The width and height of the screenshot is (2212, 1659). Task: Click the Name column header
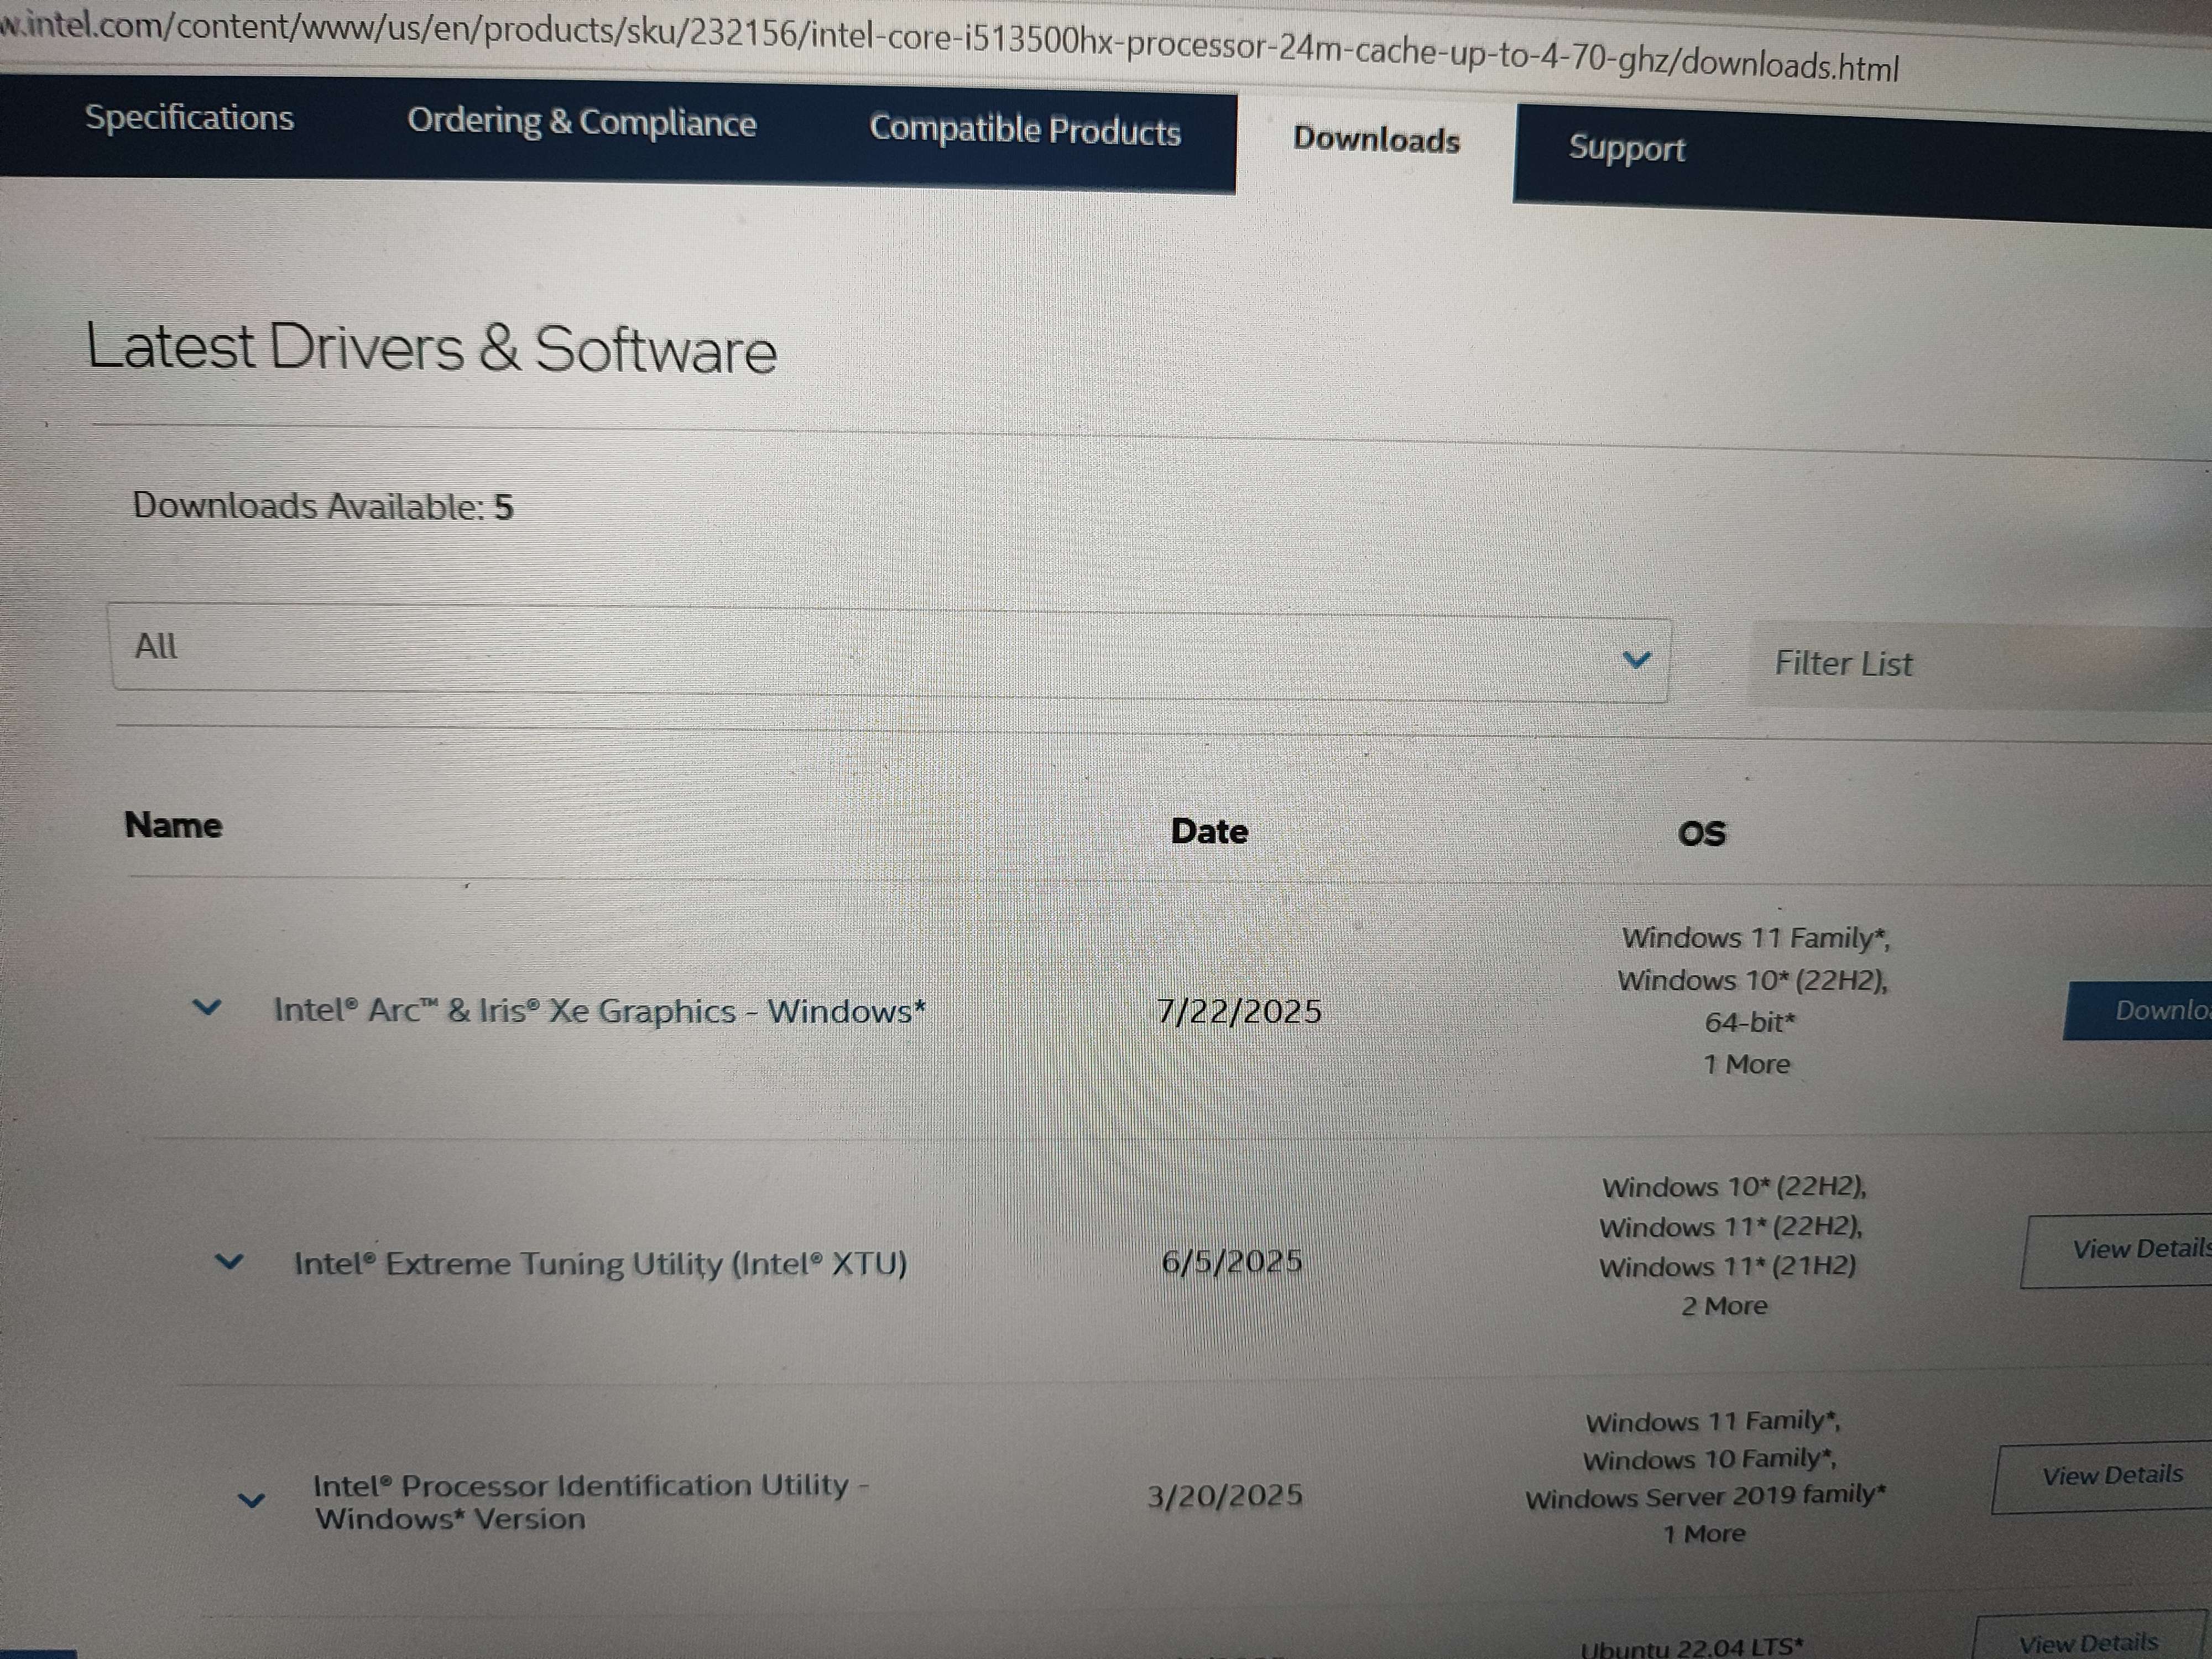click(x=173, y=825)
